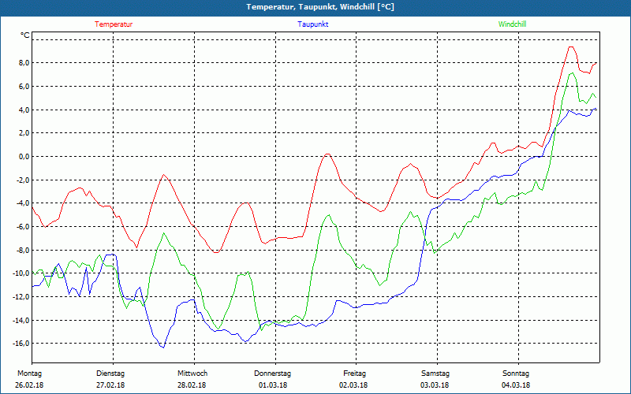Click the Samstag day label
631x394 pixels.
[435, 374]
